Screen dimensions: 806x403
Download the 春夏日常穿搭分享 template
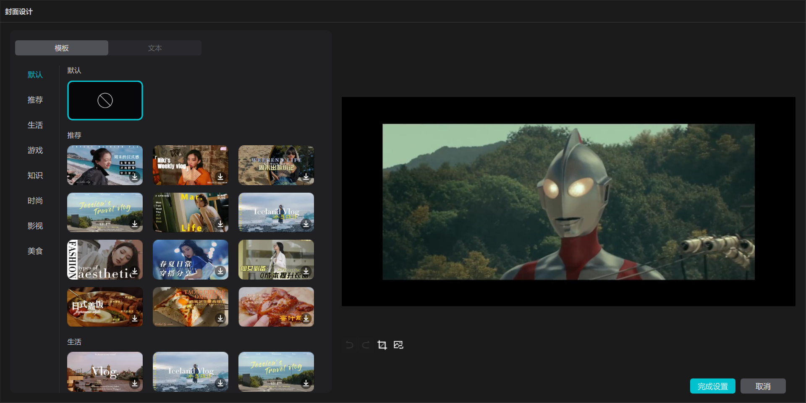pos(220,271)
